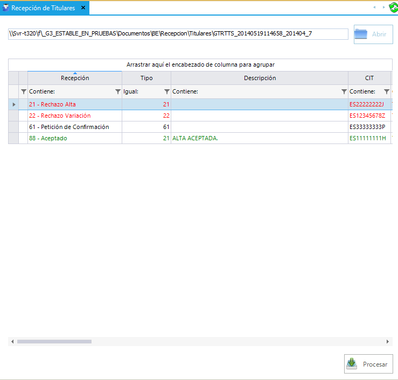Screen dimensions: 398x380
Task: Click the row indicator arrow of first row
Action: (13, 104)
